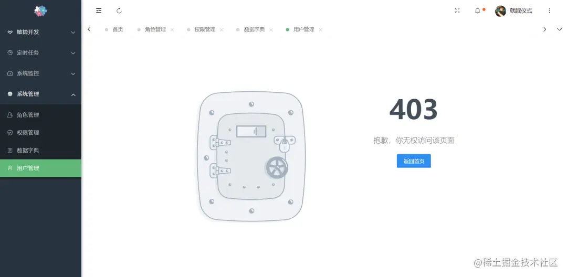Open 角色管理 in the sidebar
Viewport: 567px width, 277px height.
point(40,115)
